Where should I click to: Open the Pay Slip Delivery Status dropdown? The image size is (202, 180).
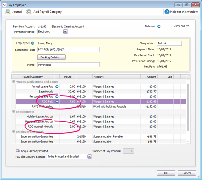pyautogui.click(x=89, y=157)
